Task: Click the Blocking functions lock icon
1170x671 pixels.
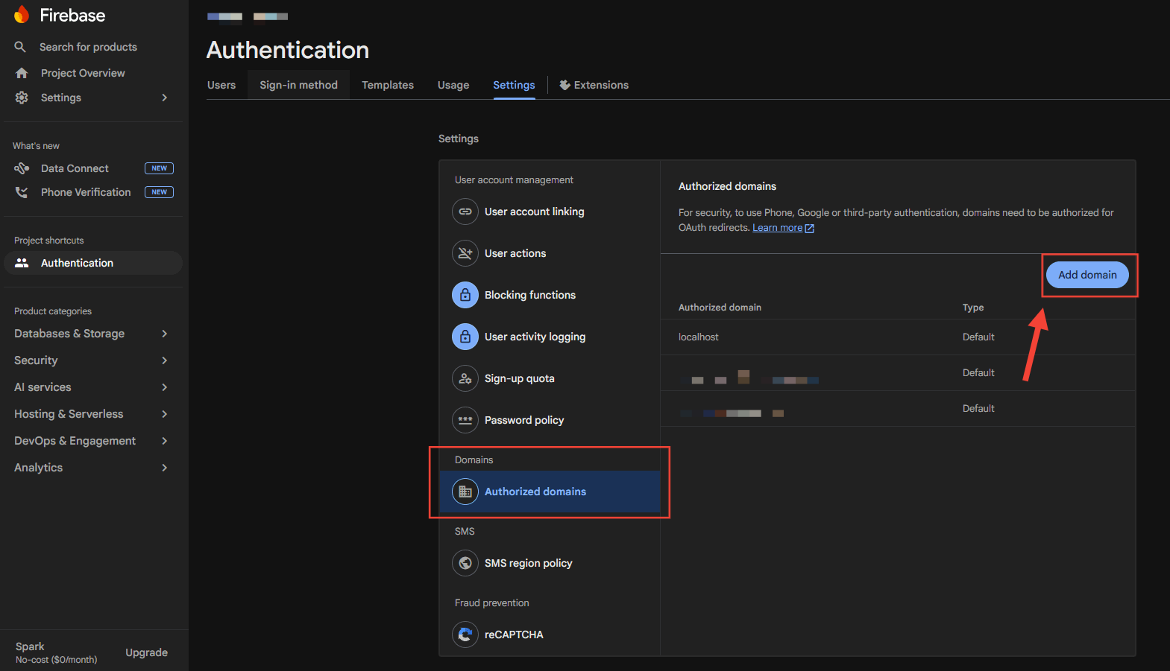Action: click(465, 295)
